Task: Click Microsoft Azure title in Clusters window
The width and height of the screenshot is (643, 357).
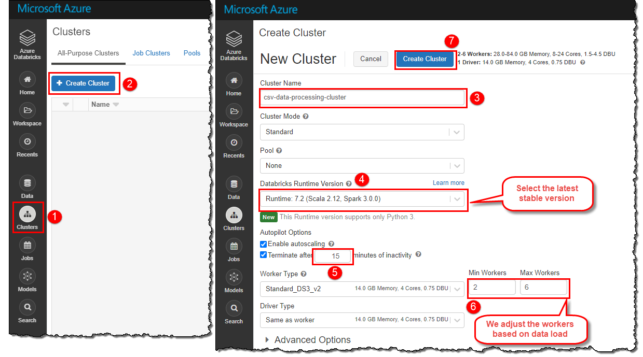Action: tap(54, 9)
